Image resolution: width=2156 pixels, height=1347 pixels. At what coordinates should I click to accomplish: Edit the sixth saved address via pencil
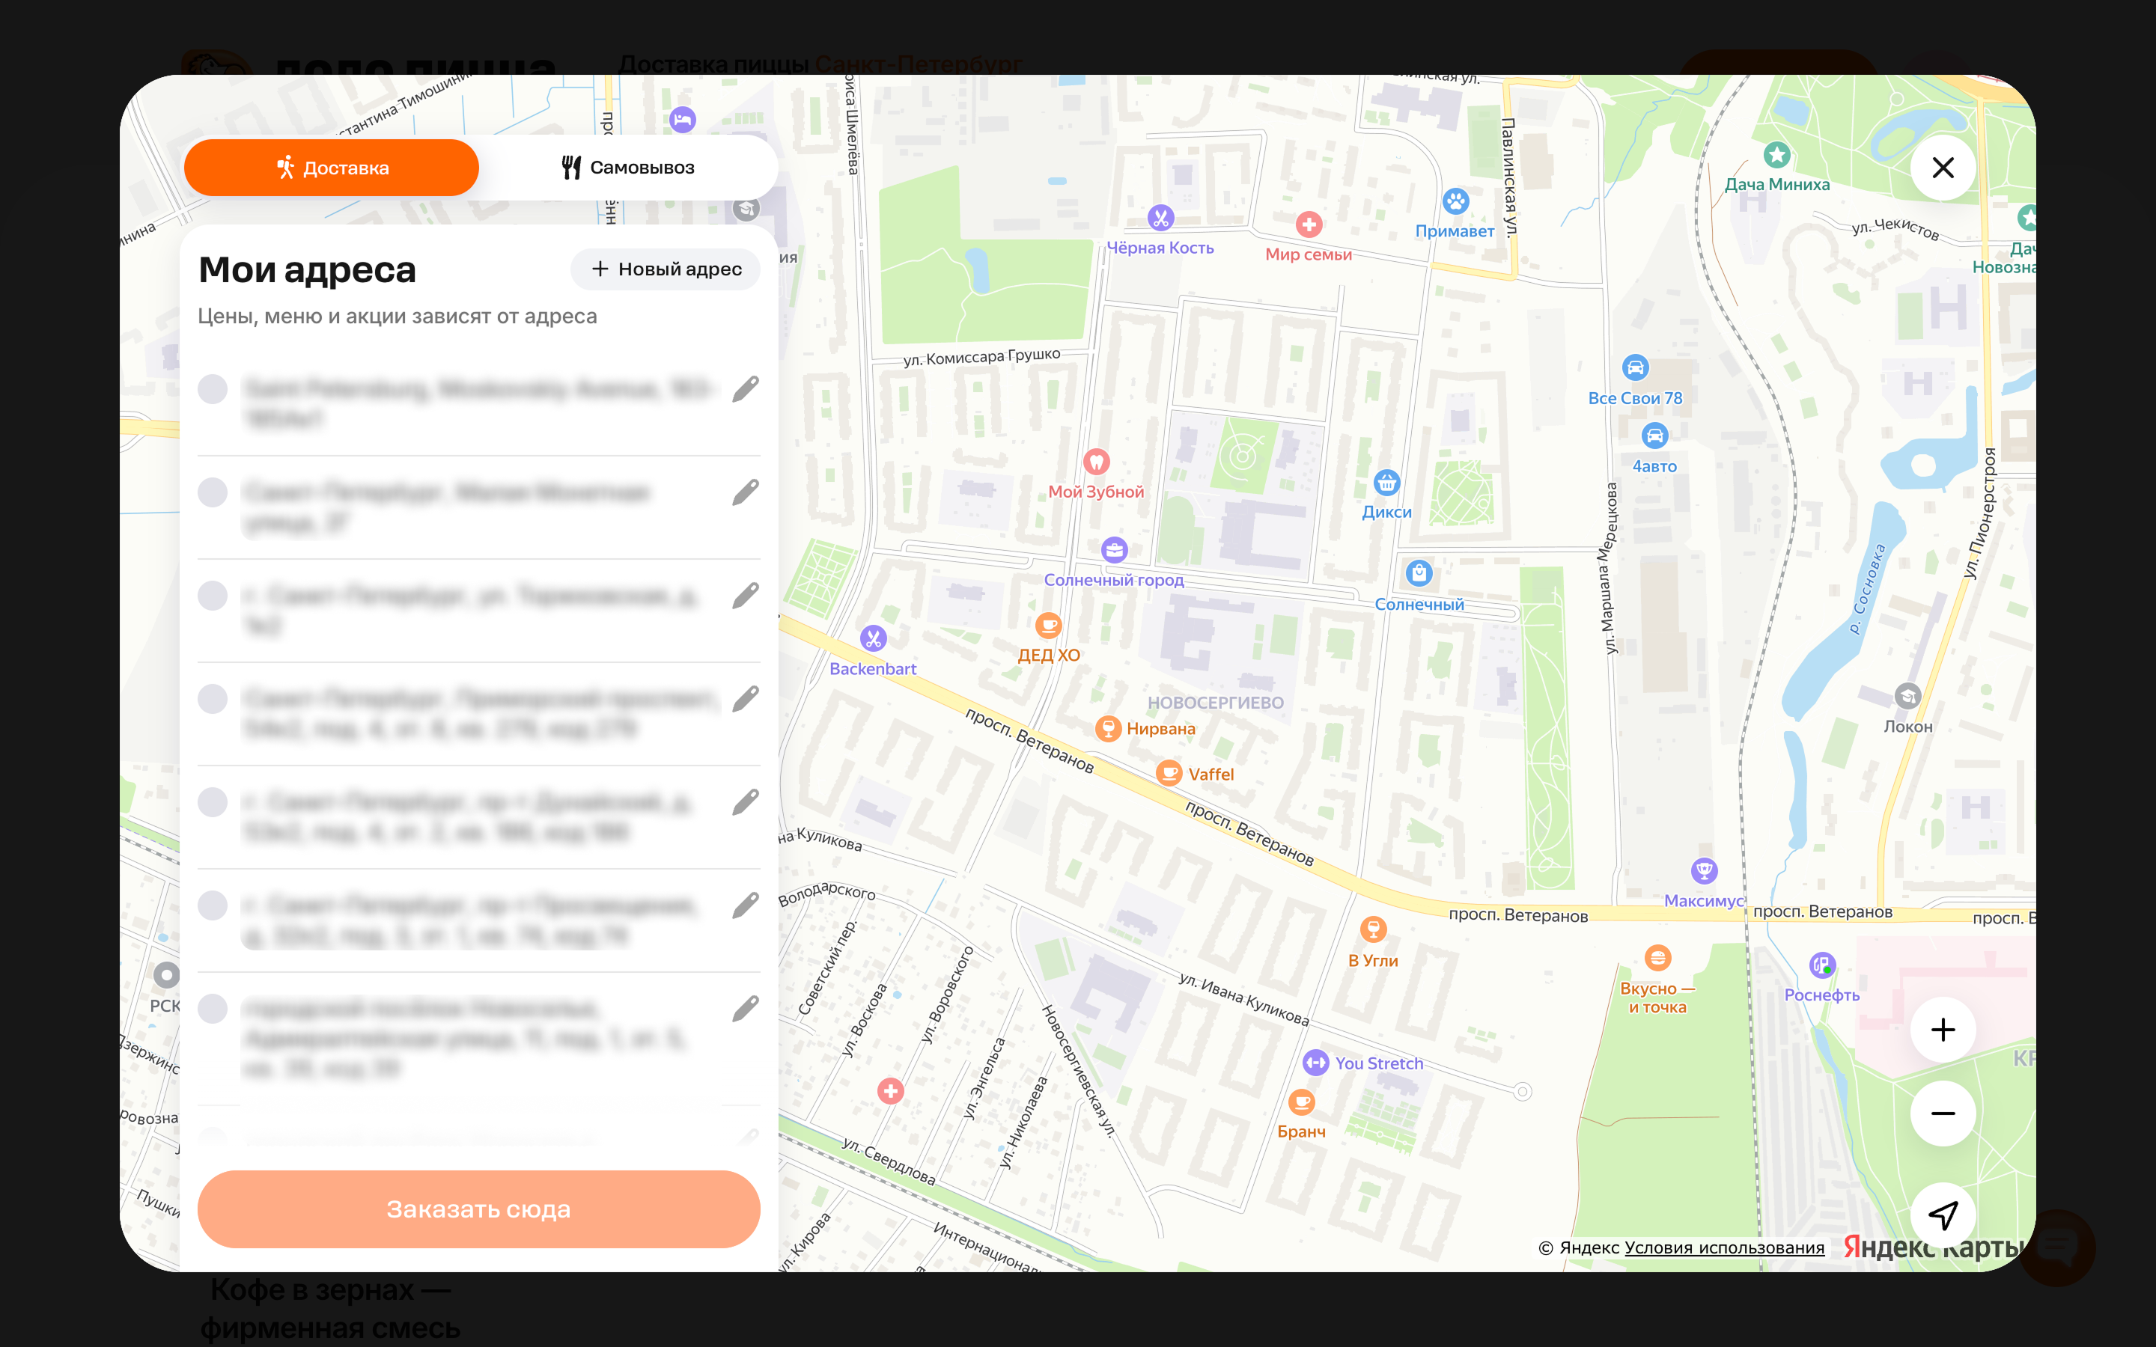[745, 906]
